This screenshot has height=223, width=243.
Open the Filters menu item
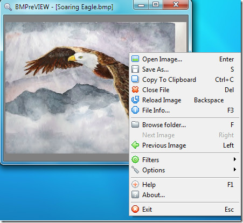pyautogui.click(x=185, y=159)
